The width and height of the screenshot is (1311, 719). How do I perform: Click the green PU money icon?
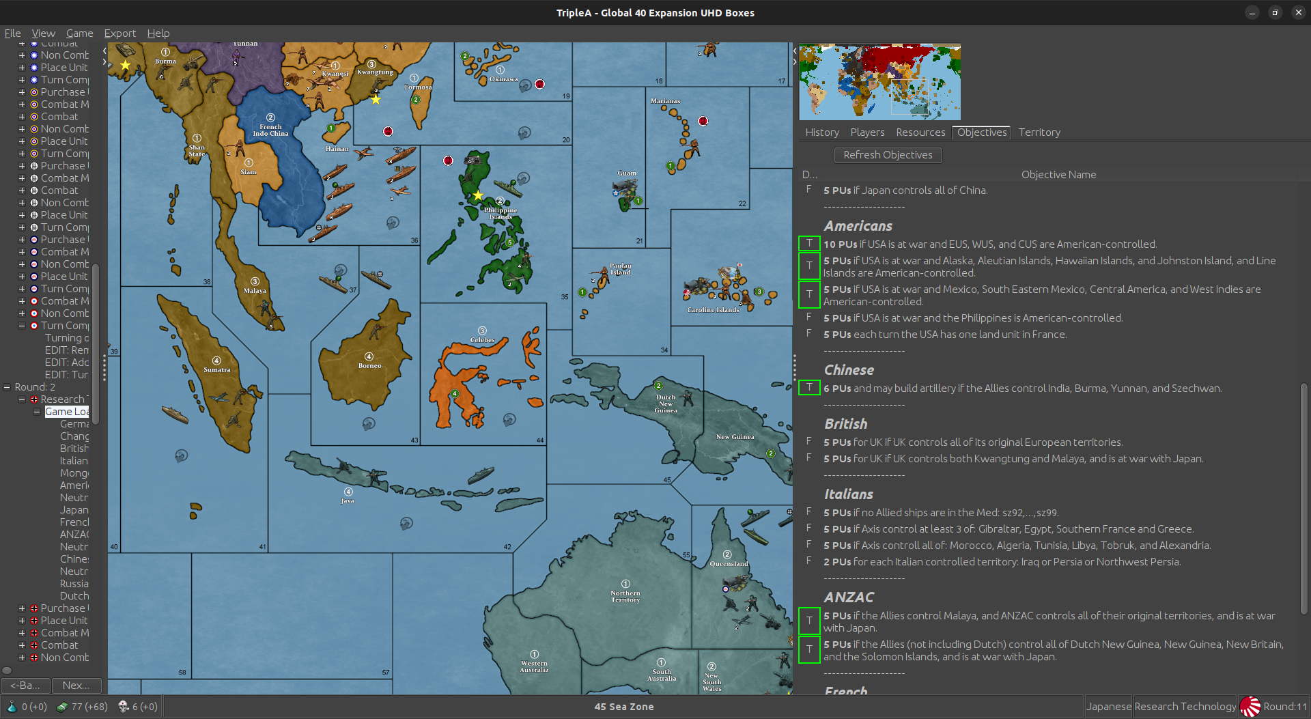[62, 707]
